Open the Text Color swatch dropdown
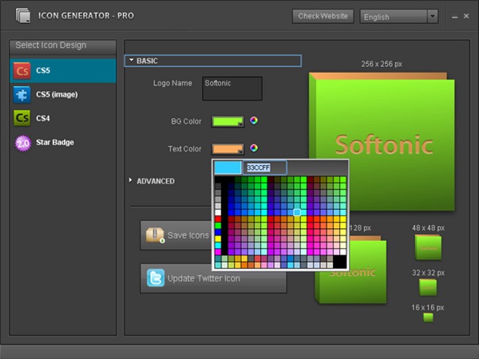The width and height of the screenshot is (479, 359). [x=228, y=149]
